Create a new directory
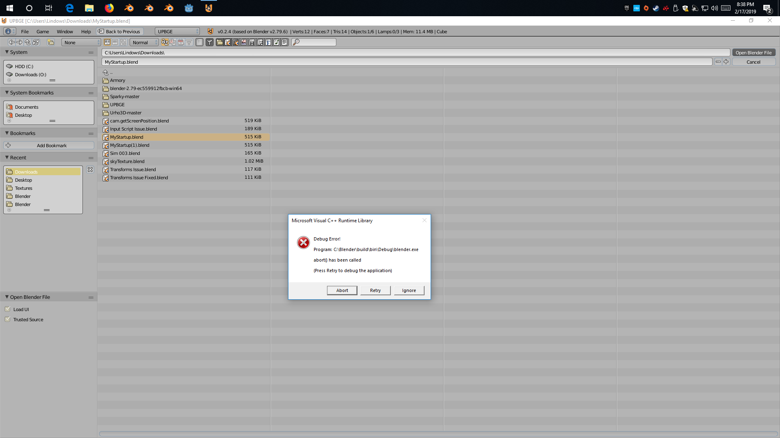 point(51,42)
